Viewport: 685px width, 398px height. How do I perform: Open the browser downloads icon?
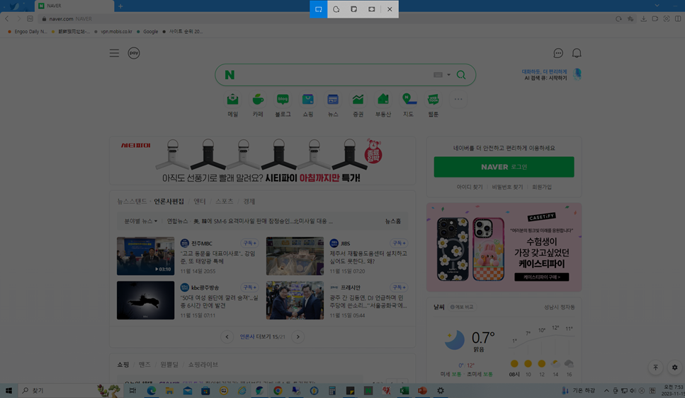click(x=643, y=19)
